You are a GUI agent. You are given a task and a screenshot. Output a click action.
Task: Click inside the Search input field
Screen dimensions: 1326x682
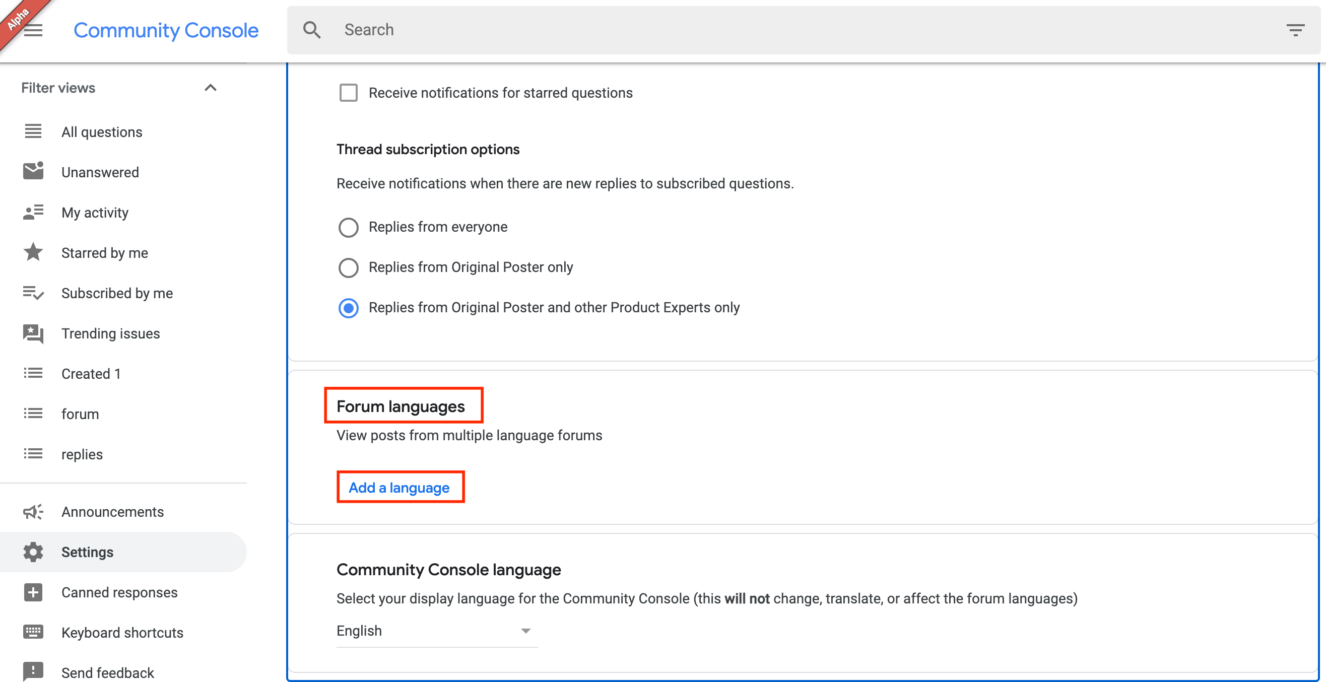tap(463, 30)
